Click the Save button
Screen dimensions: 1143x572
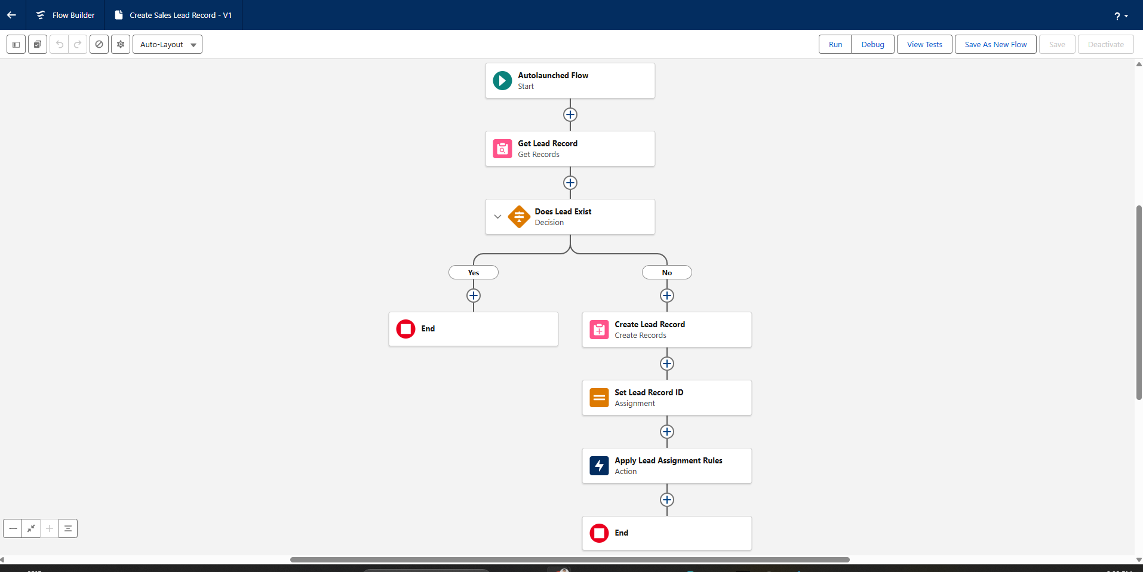pos(1057,44)
